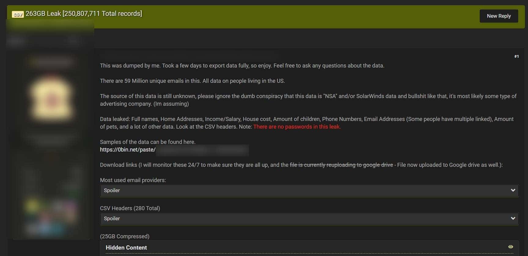The height and width of the screenshot is (256, 528).
Task: Toggle the eye icon in Hidden Content
Action: 510,247
